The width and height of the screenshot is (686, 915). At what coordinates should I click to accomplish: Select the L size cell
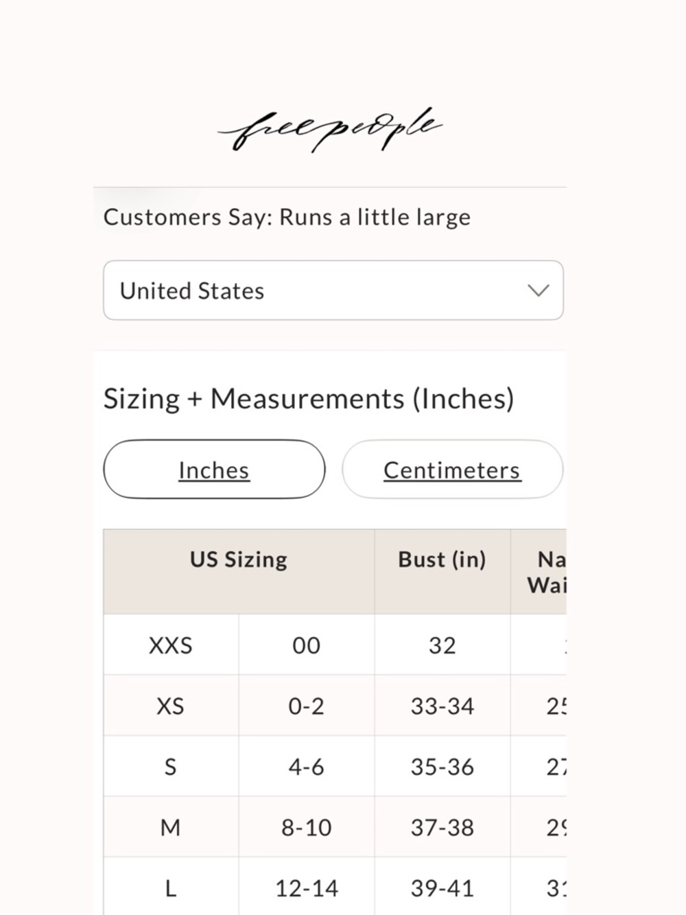click(x=171, y=888)
